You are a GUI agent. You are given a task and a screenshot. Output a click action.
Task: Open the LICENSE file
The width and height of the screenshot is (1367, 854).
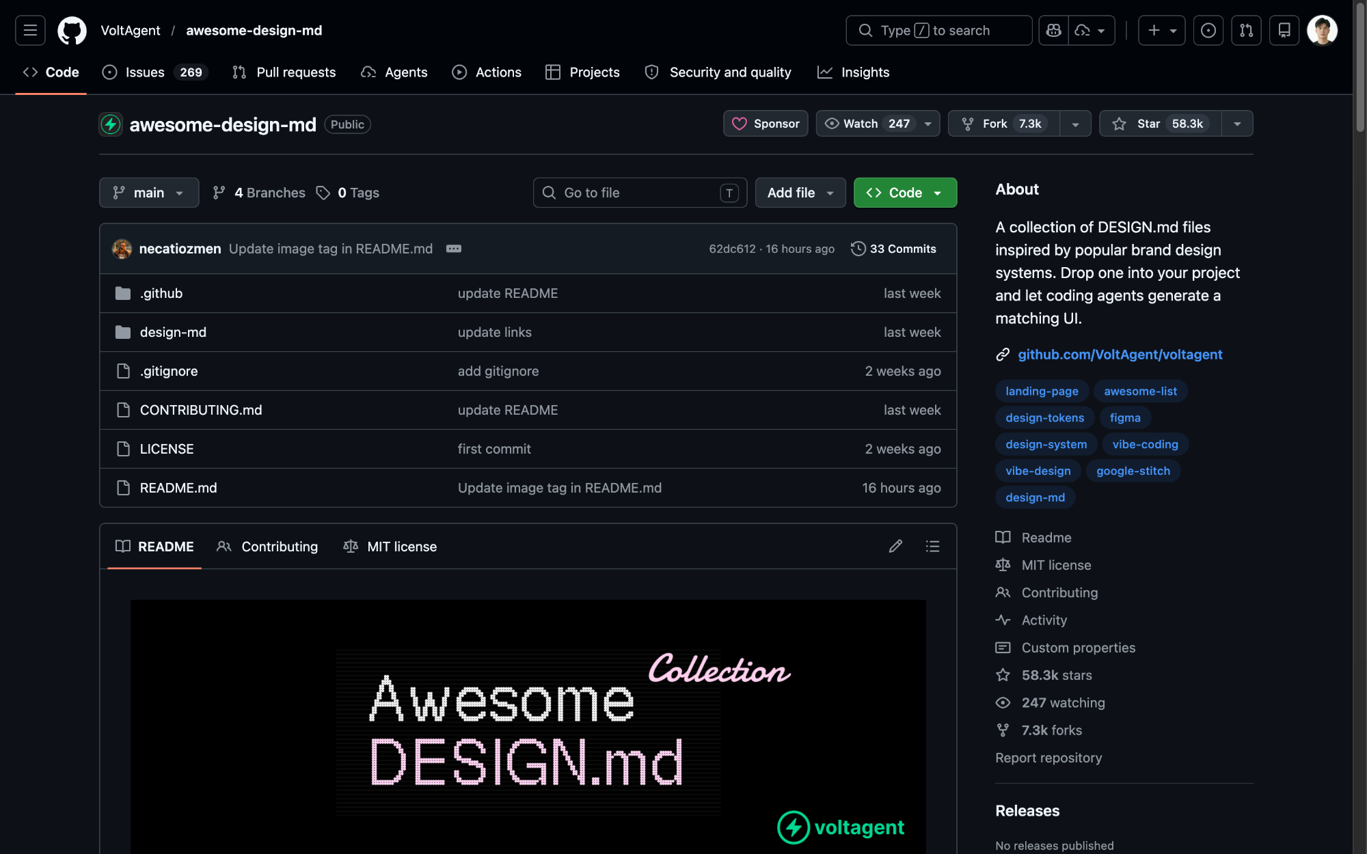(x=167, y=449)
